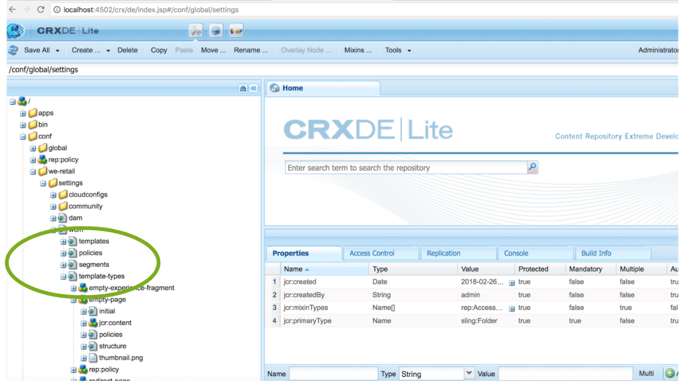The height and width of the screenshot is (388, 684).
Task: Click the browser reload icon
Action: pyautogui.click(x=41, y=10)
